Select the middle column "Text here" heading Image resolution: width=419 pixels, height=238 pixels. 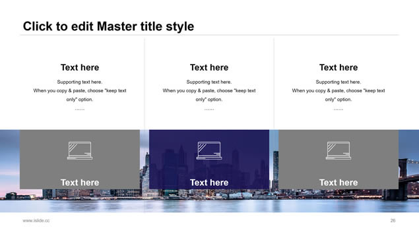click(209, 67)
